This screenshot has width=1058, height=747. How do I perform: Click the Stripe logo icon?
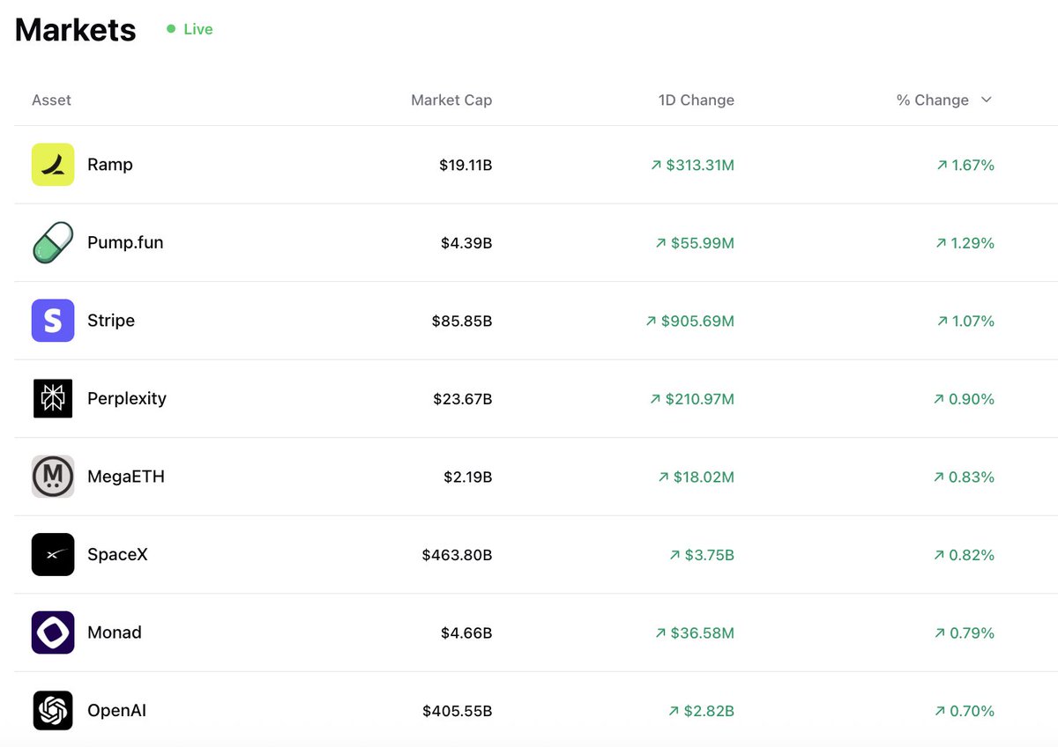[x=53, y=321]
